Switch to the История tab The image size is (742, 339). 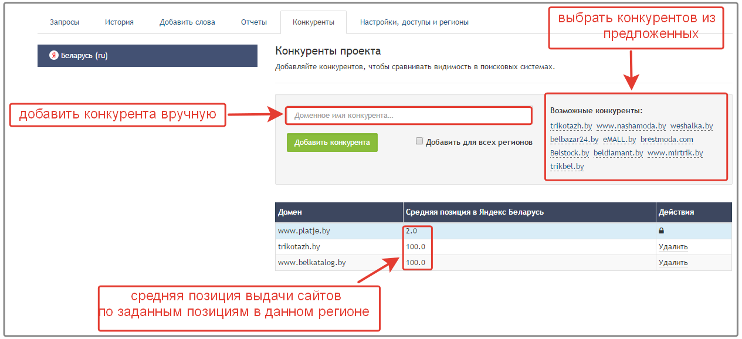coord(119,22)
